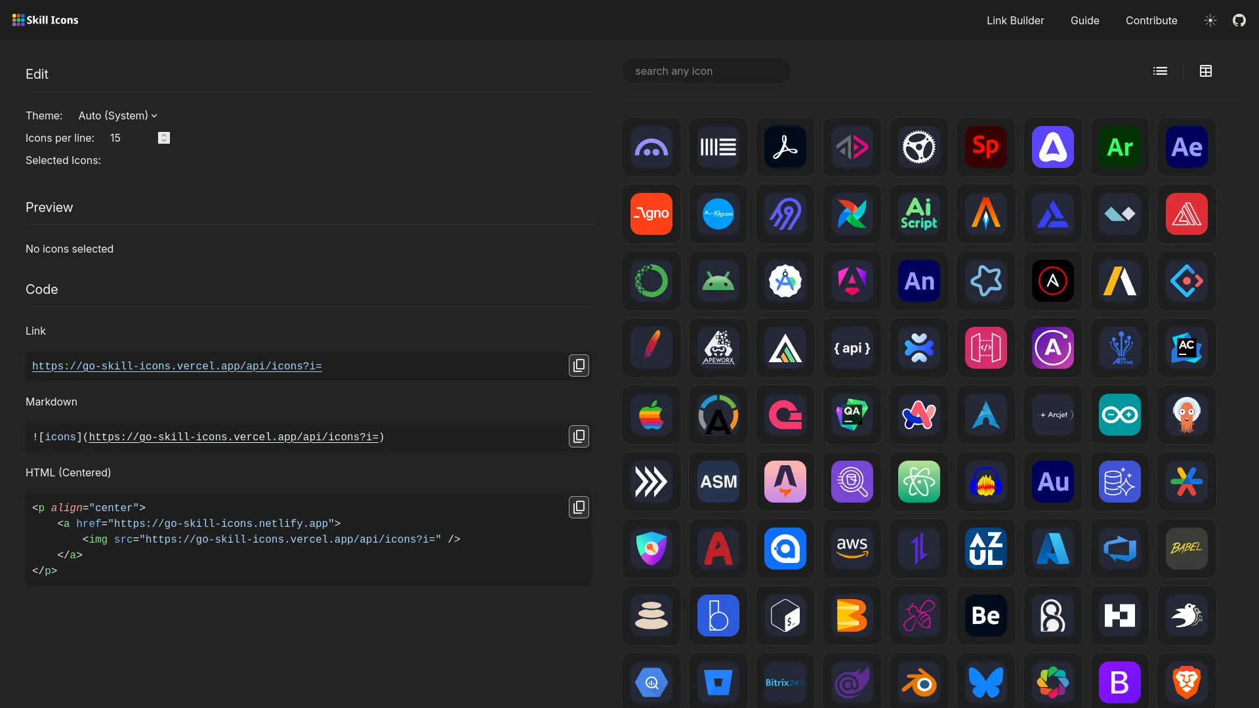Open the go-skill-icons API link URL
The width and height of the screenshot is (1259, 708).
176,366
